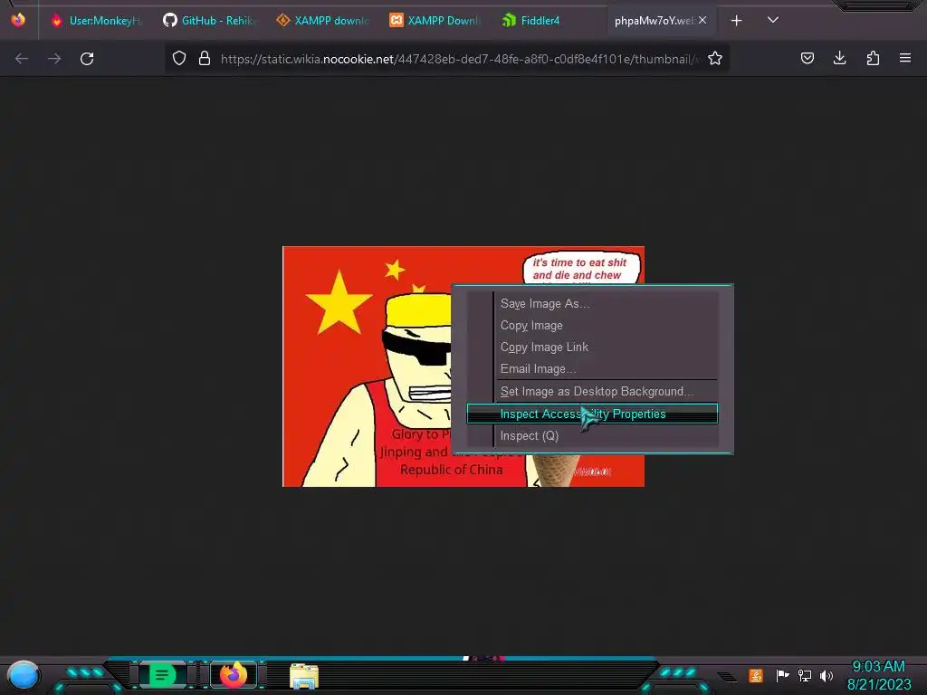Select Copy Image Link
This screenshot has height=695, width=927.
(592, 347)
